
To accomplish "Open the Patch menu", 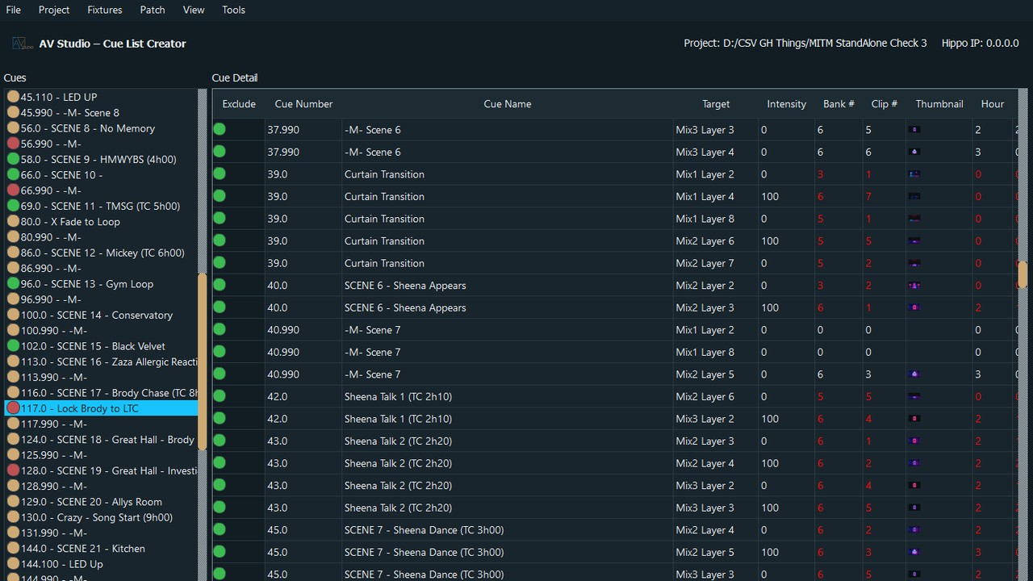I will [x=153, y=10].
